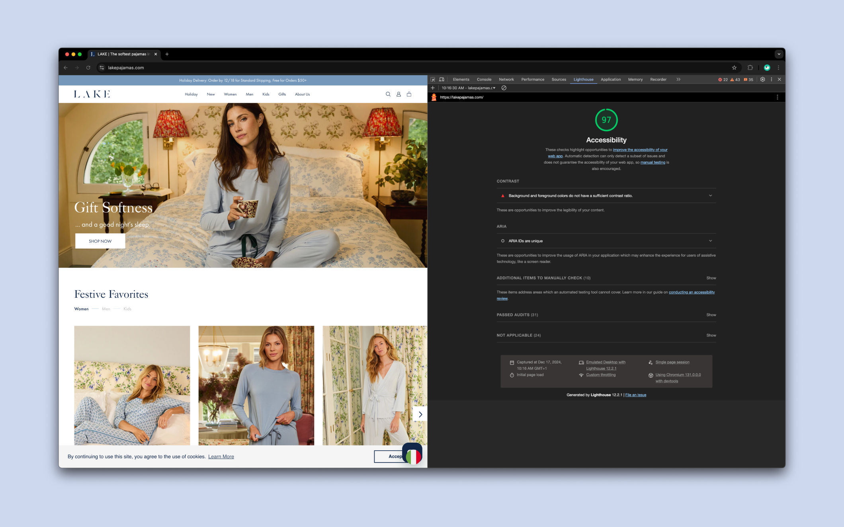This screenshot has height=527, width=844.
Task: Bookmark page with star icon
Action: tap(734, 68)
